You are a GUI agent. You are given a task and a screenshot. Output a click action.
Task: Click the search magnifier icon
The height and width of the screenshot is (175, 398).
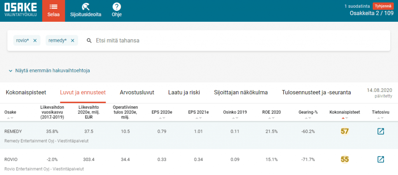89,40
